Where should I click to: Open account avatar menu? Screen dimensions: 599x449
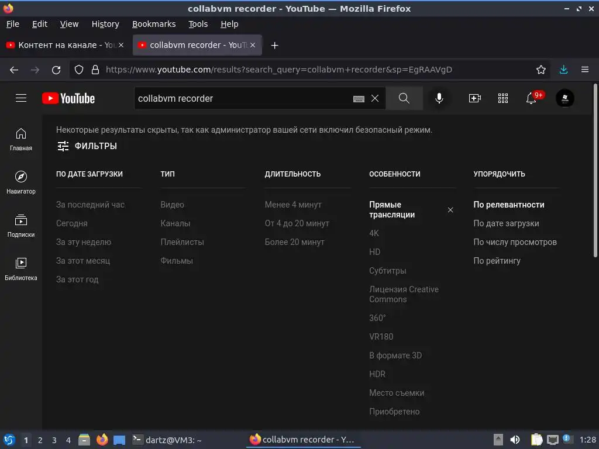point(565,98)
